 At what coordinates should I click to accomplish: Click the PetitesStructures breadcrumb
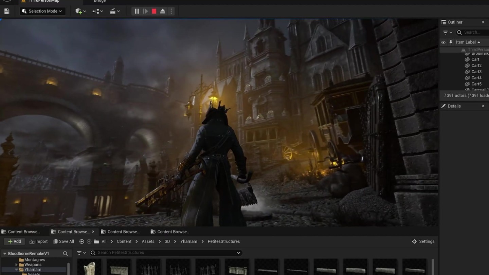point(224,241)
